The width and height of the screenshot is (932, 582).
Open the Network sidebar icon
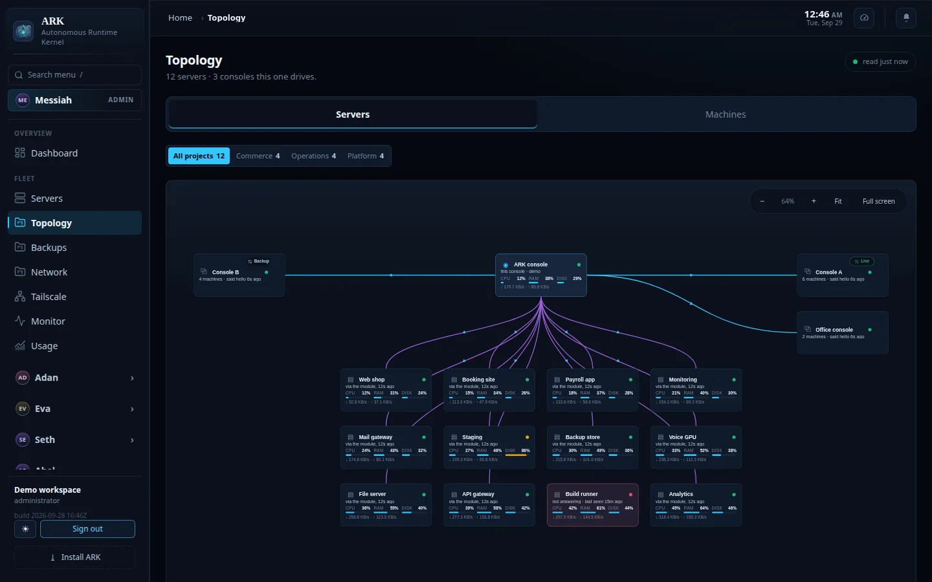coord(20,272)
